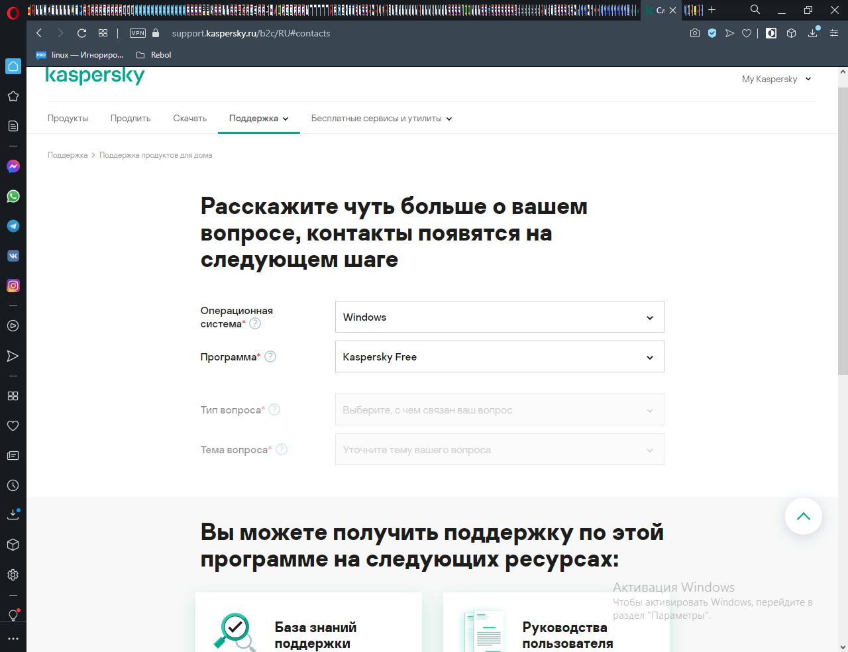Open 'База знаний поддержки' card
Image resolution: width=848 pixels, height=652 pixels.
309,622
